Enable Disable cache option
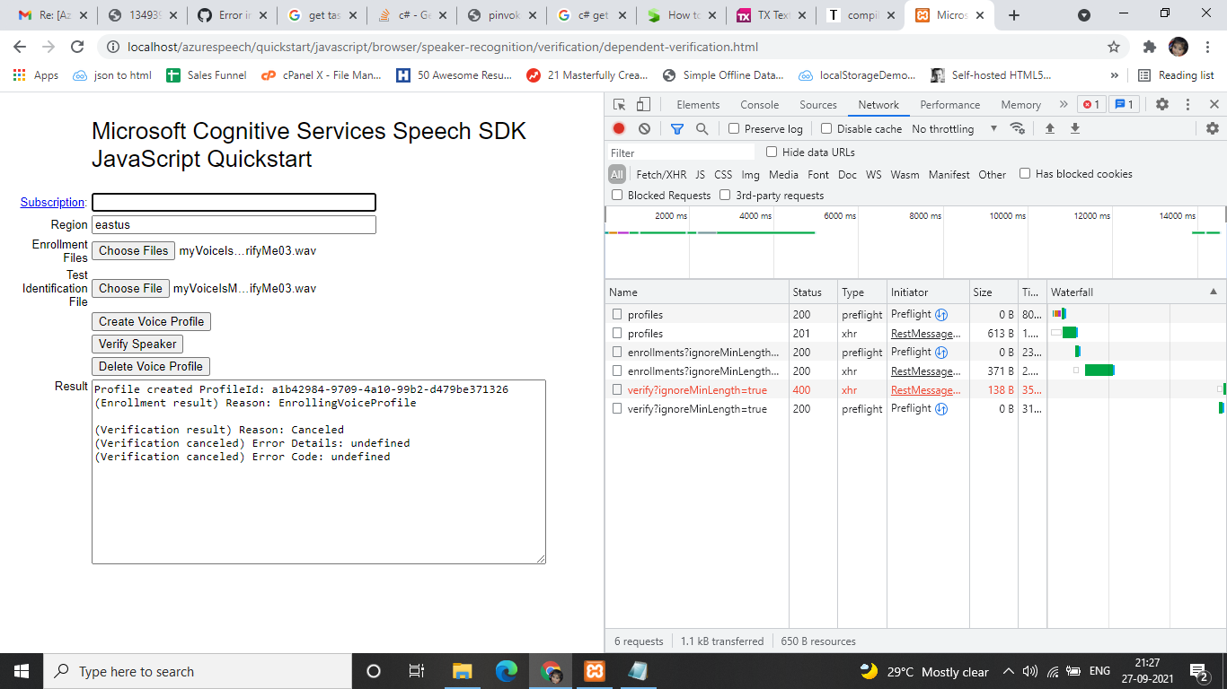This screenshot has width=1227, height=689. point(825,128)
